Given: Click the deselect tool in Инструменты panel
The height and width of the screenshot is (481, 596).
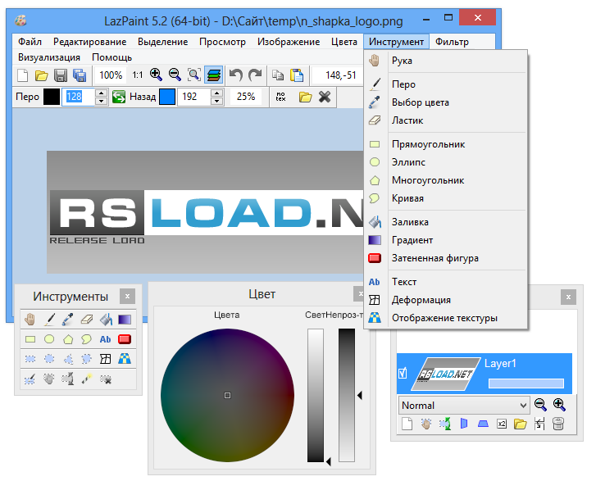Looking at the screenshot, I should click(x=106, y=379).
